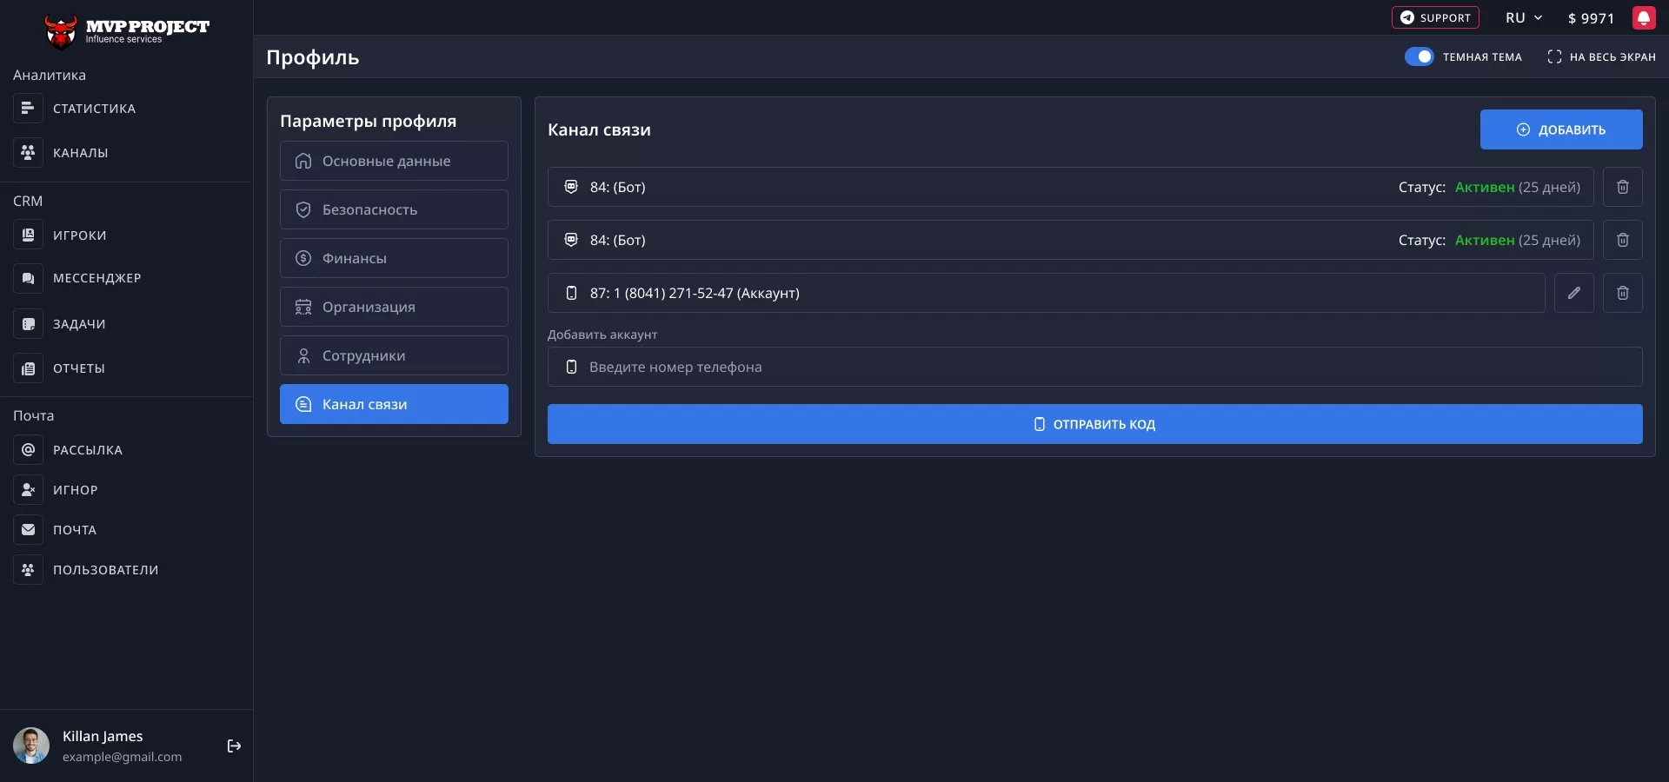Delete the first 84 bot channel

pos(1622,188)
